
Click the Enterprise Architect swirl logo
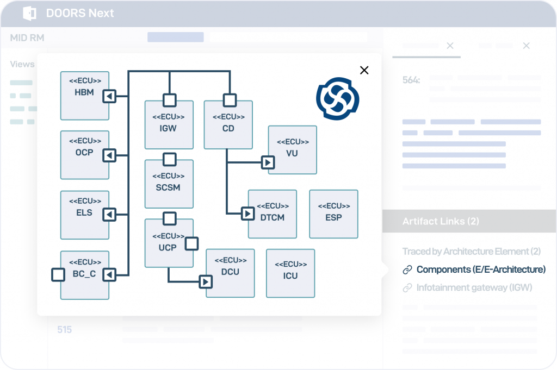[x=338, y=98]
